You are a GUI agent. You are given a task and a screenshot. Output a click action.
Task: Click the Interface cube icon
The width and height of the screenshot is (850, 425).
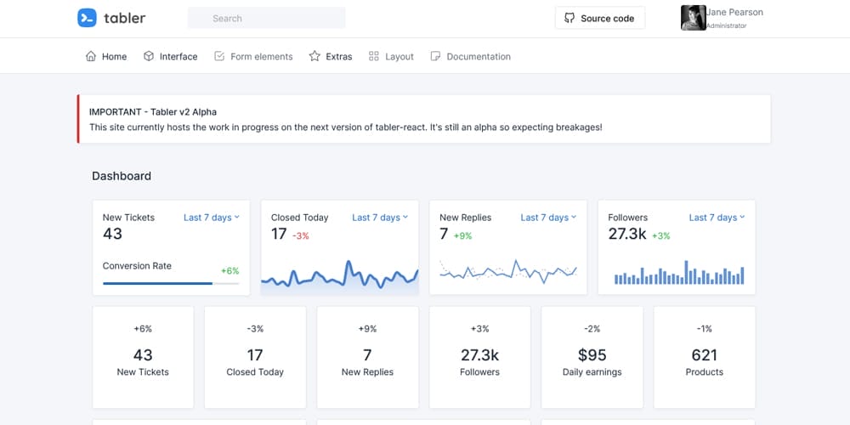click(x=149, y=56)
